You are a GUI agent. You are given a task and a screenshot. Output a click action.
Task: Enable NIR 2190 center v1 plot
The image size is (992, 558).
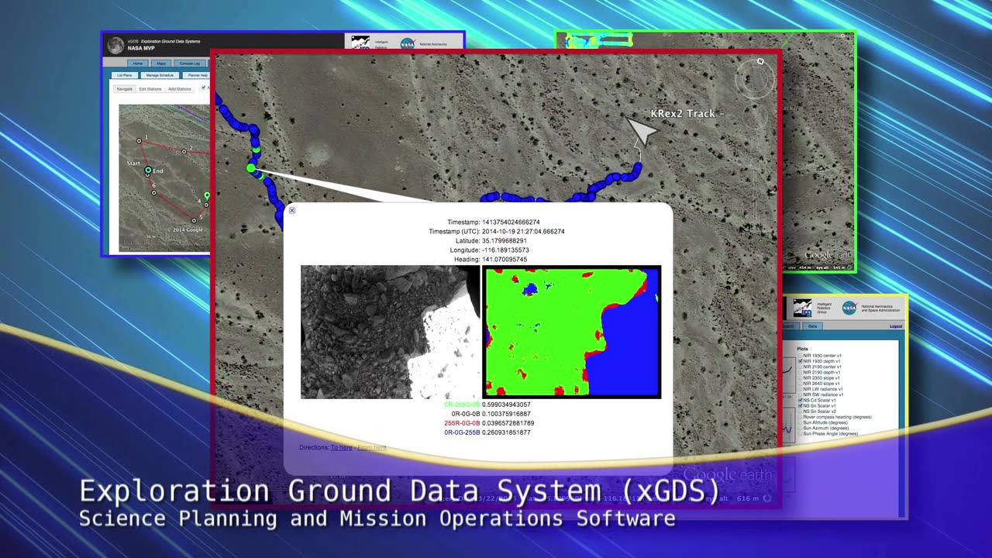(800, 367)
